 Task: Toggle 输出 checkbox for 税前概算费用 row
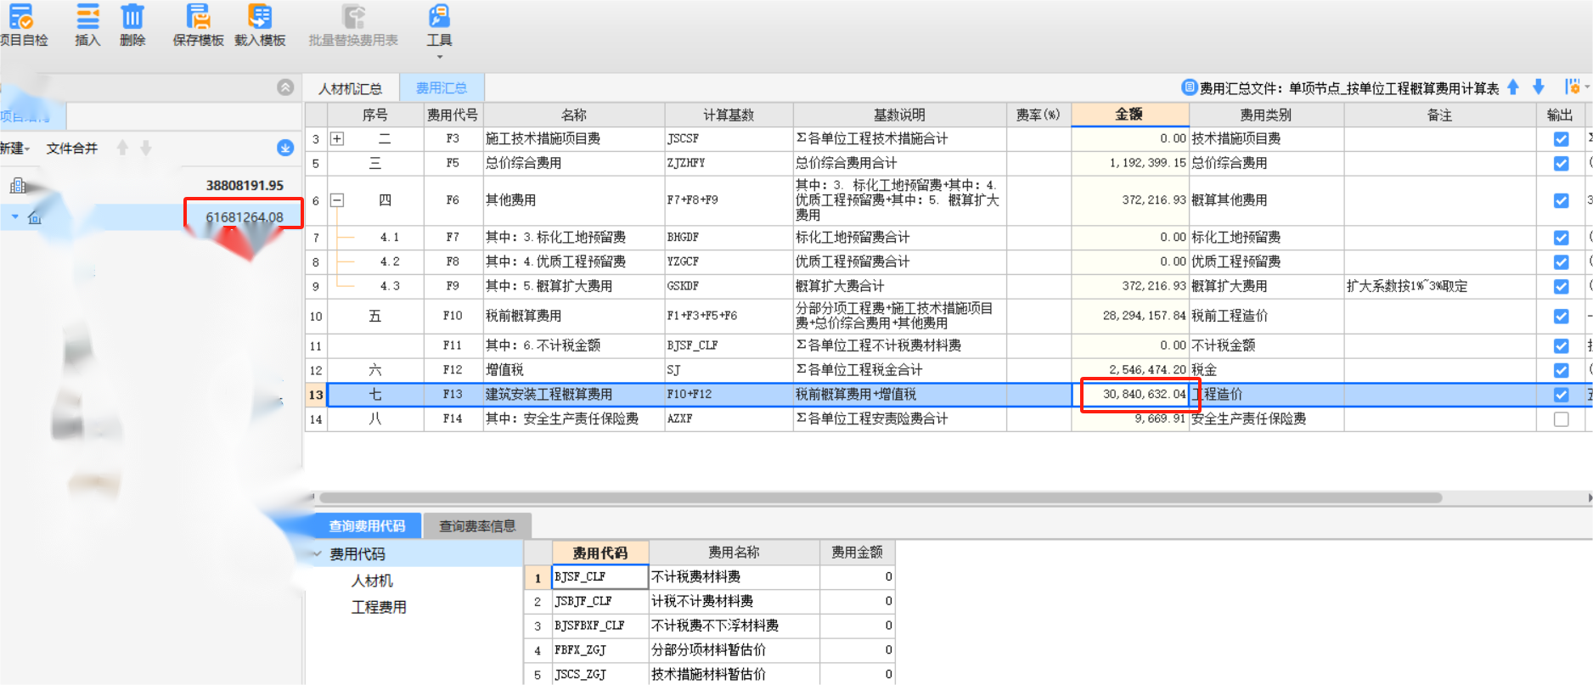pyautogui.click(x=1561, y=316)
